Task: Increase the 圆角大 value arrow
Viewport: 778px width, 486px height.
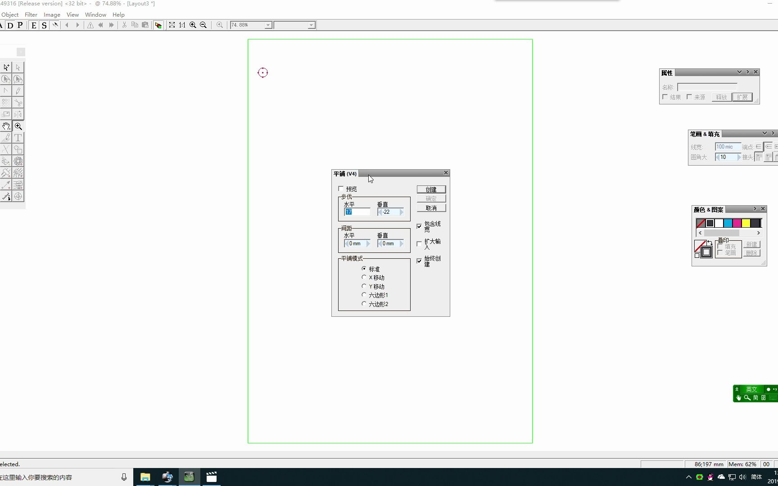Action: click(x=738, y=157)
